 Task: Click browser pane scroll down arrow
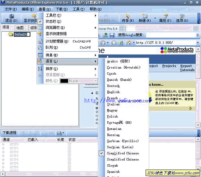[198, 125]
